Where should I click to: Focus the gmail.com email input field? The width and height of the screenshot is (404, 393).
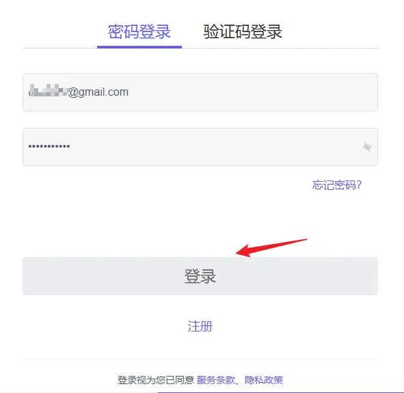[200, 92]
